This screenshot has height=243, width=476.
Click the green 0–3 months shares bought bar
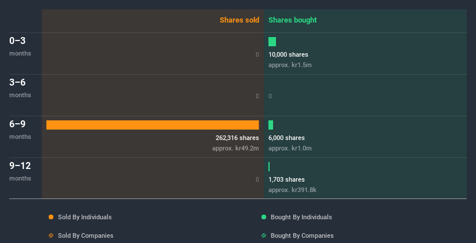[272, 42]
